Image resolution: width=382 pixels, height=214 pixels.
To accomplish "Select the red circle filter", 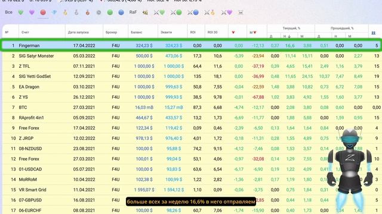I will pos(43,12).
